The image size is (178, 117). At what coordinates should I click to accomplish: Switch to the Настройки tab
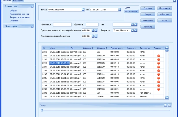pyautogui.click(x=18, y=1)
